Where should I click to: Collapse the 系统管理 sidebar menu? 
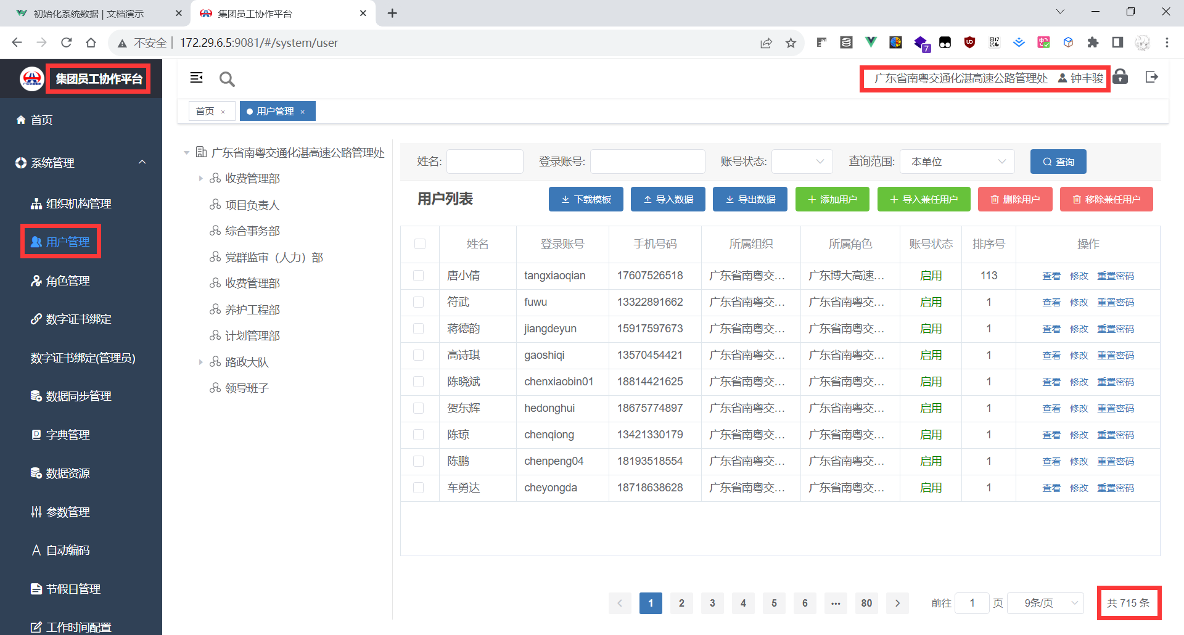(142, 162)
